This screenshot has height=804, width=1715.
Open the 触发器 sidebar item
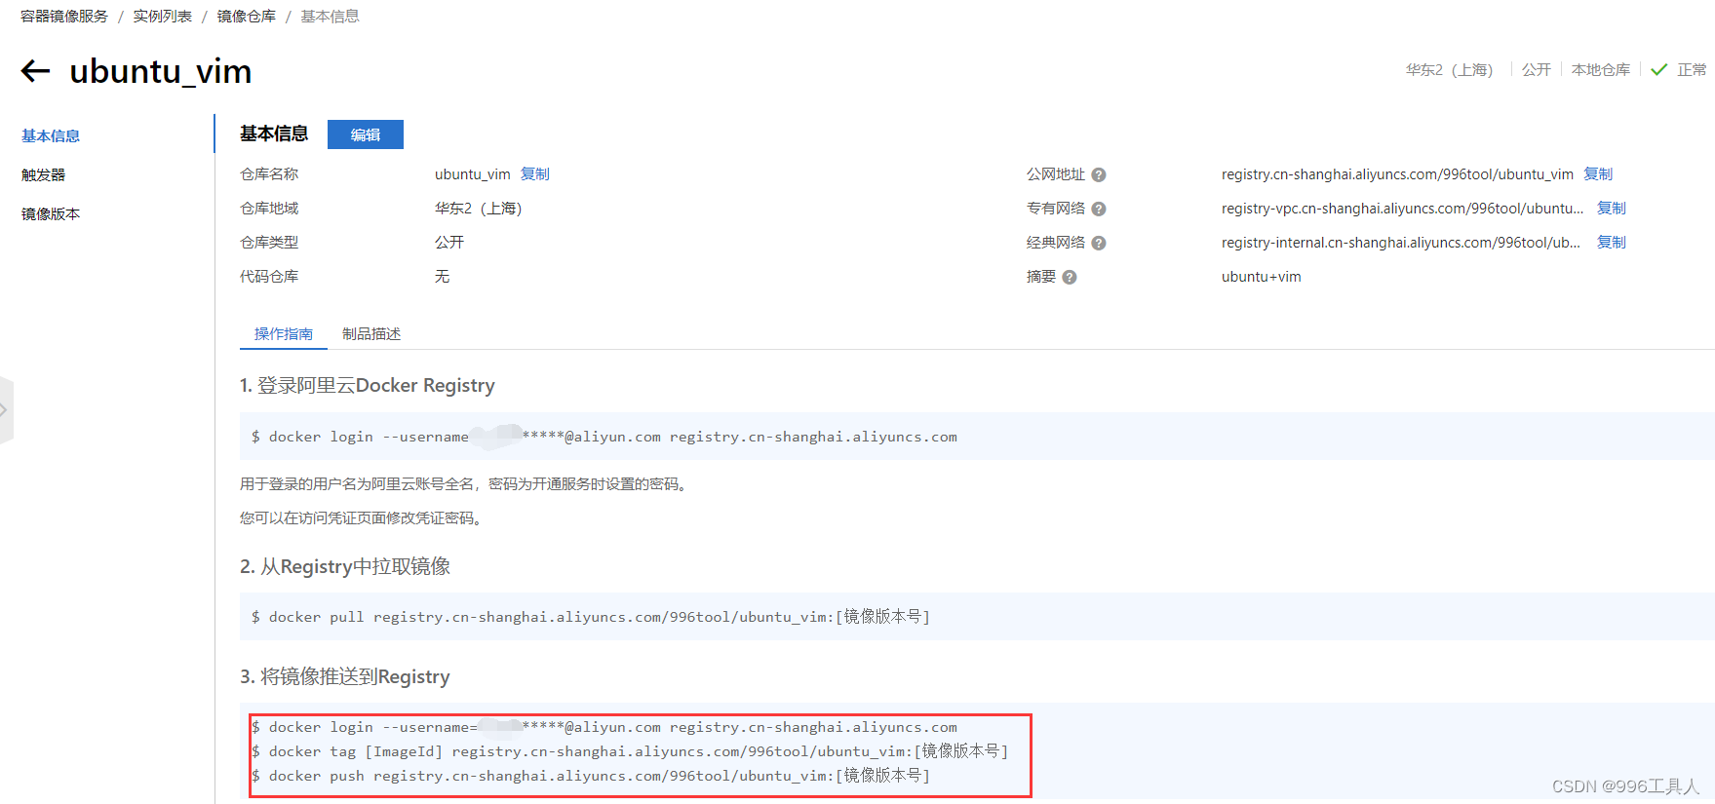[43, 174]
